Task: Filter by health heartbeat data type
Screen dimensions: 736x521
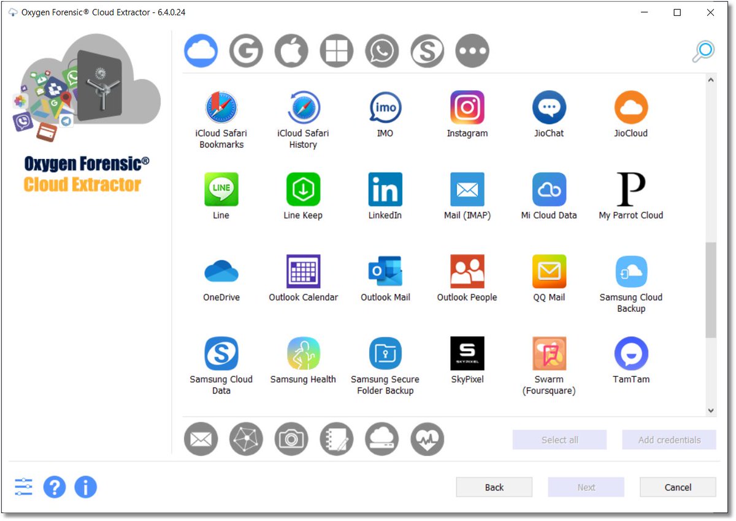Action: (427, 439)
